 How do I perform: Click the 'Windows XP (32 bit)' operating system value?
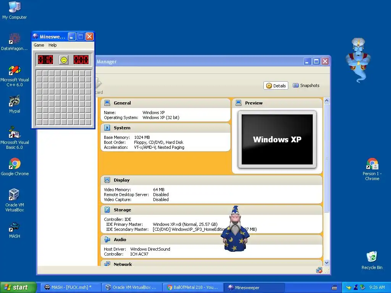point(161,118)
